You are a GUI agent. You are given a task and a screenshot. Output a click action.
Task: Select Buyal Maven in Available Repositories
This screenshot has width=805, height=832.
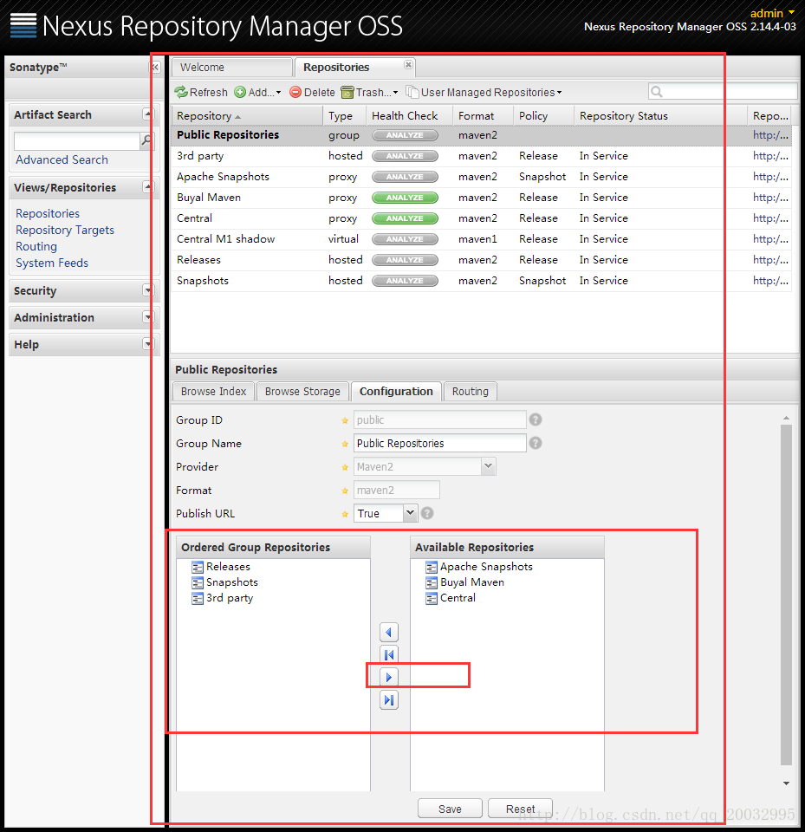(x=471, y=582)
